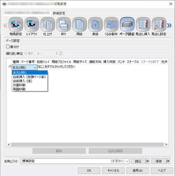Click the printer icon in title bar
This screenshot has width=175, height=176.
point(4,4)
